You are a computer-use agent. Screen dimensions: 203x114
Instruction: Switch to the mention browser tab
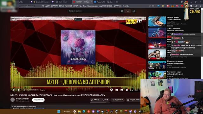(40, 2)
